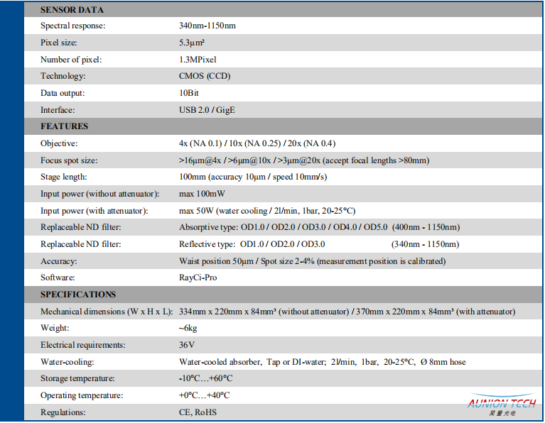The image size is (545, 423).
Task: Select the 'Water-cooling:' label
Action: [x=67, y=362]
